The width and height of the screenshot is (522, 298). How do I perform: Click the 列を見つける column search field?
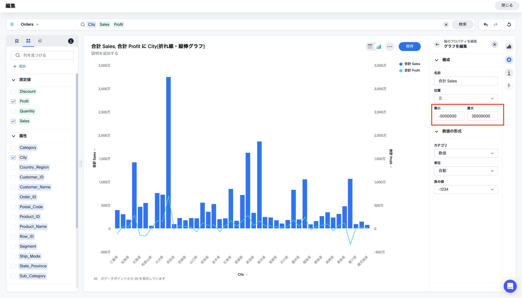coord(42,55)
